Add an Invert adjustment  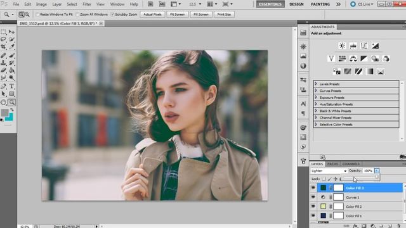pos(337,72)
